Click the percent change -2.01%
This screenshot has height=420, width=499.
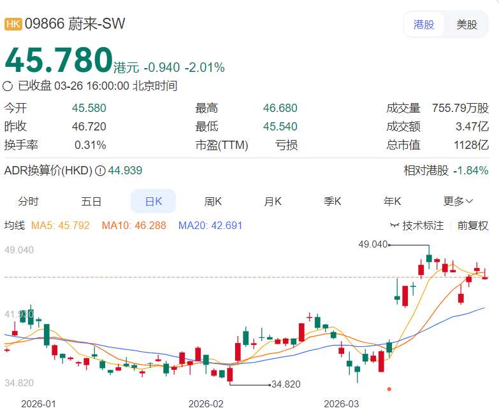pyautogui.click(x=205, y=67)
